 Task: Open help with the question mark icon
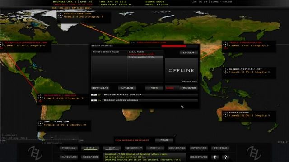point(225,157)
